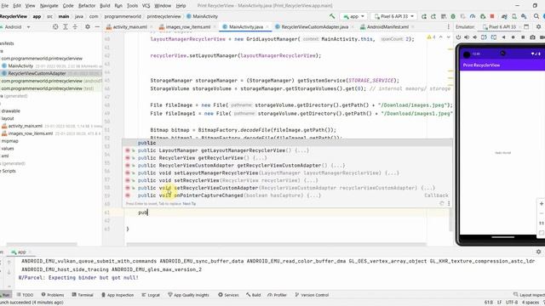Open Run panel settings gear
Screen dimensions: 545x306
click(x=538, y=252)
